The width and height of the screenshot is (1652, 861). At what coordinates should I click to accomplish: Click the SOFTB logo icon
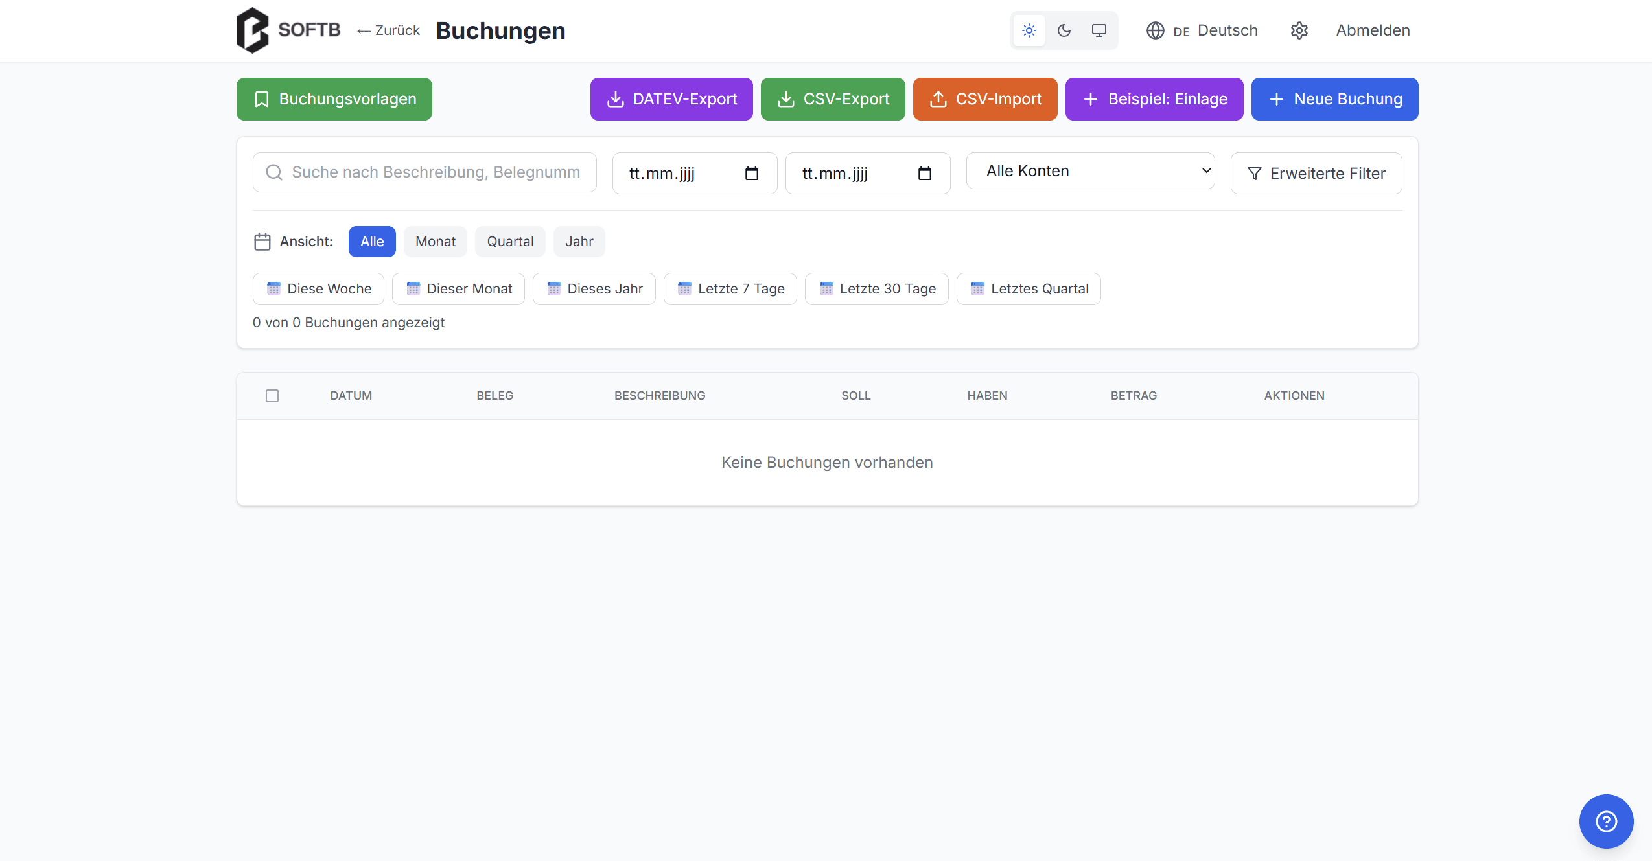coord(252,30)
